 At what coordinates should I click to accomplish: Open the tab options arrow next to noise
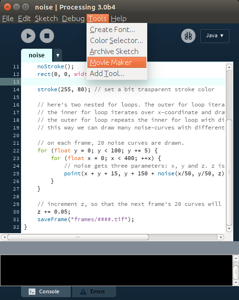(58, 55)
